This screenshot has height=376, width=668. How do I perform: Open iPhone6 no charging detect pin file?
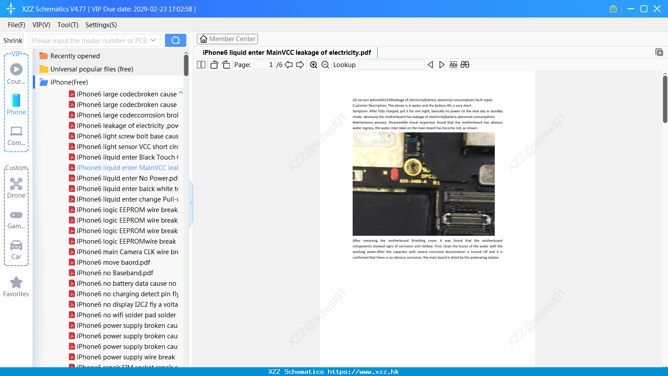tap(124, 294)
